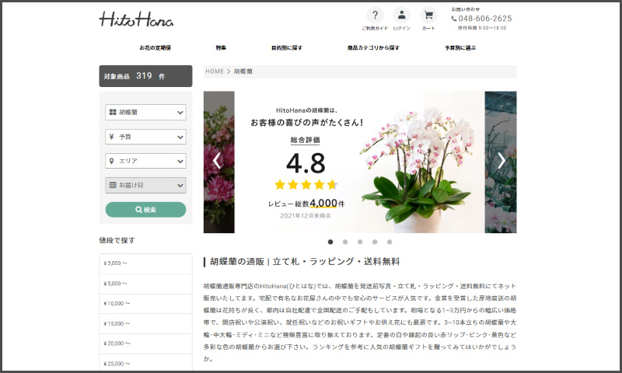Viewport: 622px width, 373px height.
Task: Select the last carousel dot indicator
Action: coord(390,242)
